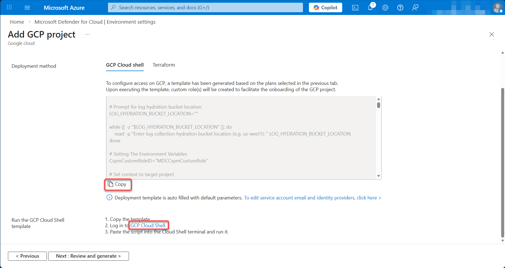Go back with the Previous button

coord(27,256)
